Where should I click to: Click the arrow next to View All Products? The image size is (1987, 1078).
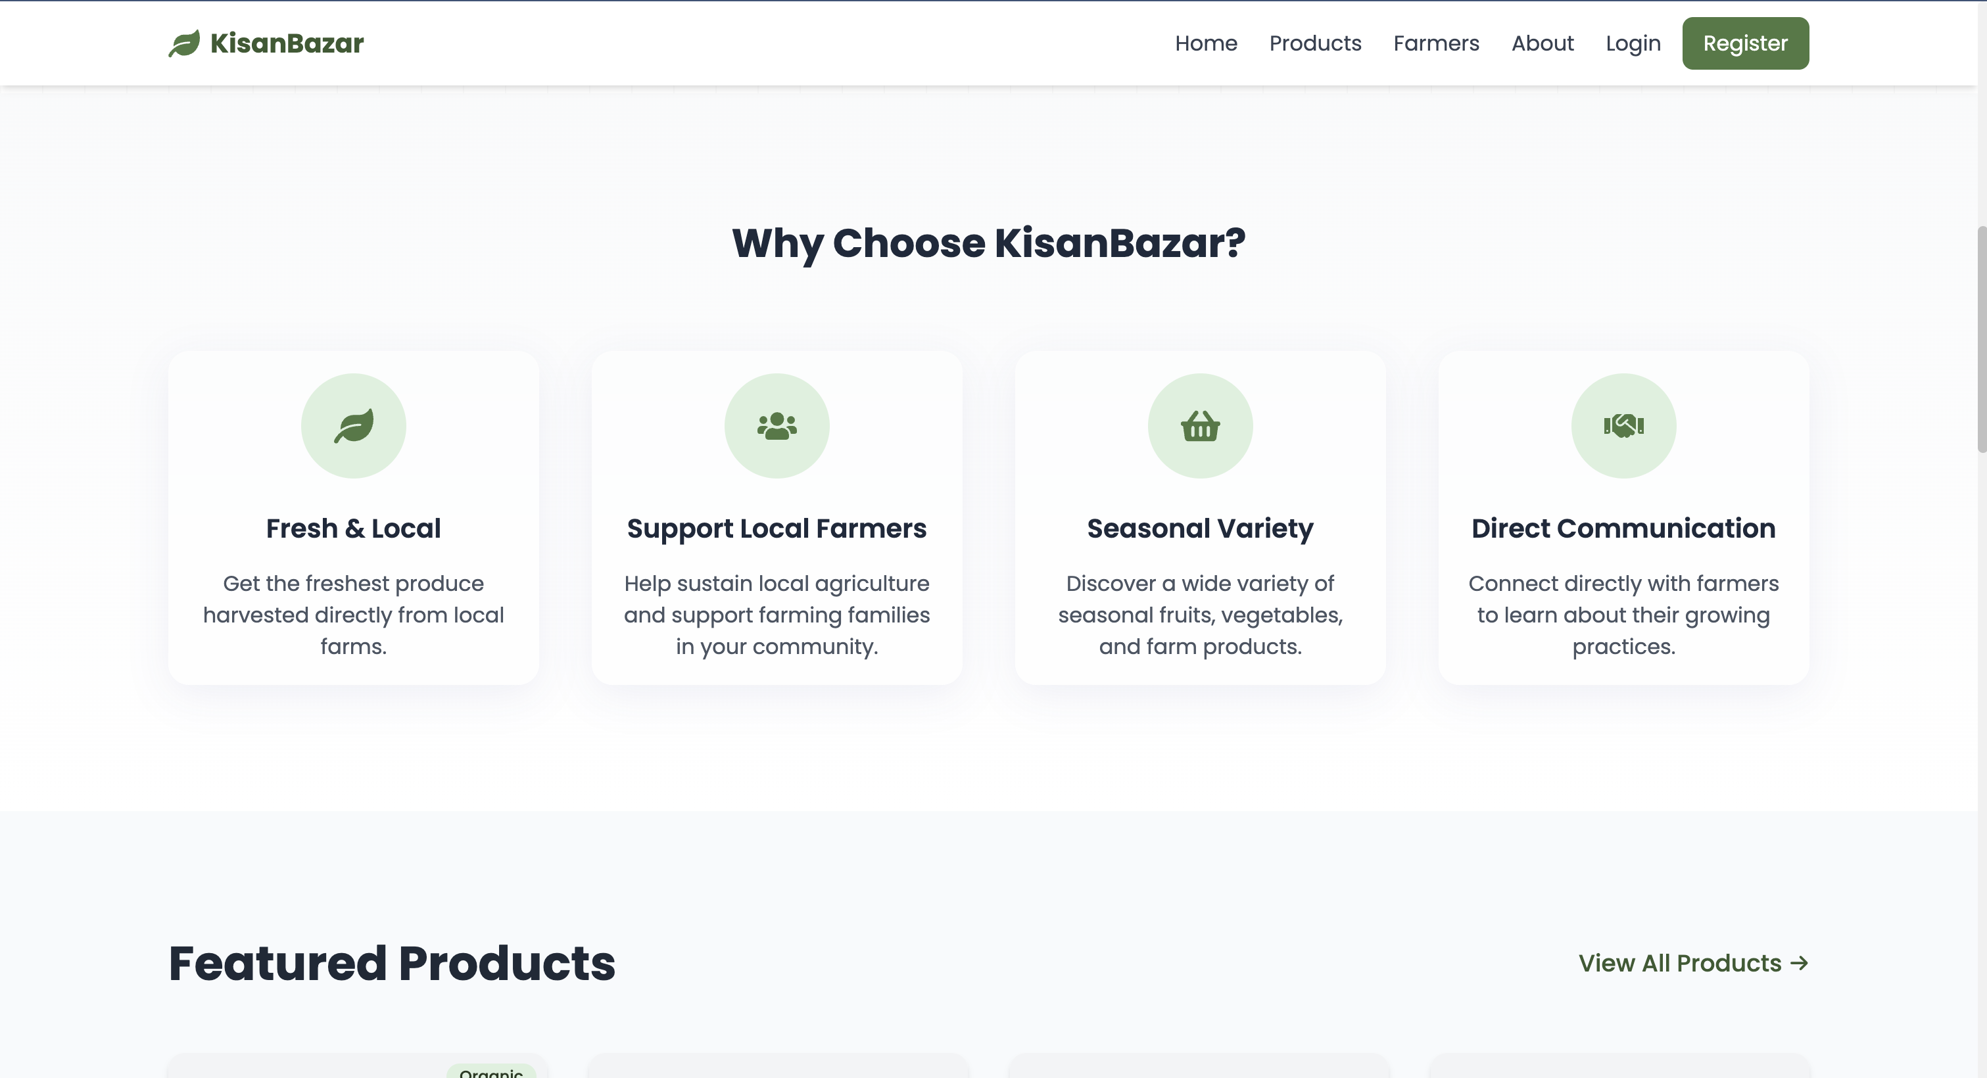[1799, 963]
